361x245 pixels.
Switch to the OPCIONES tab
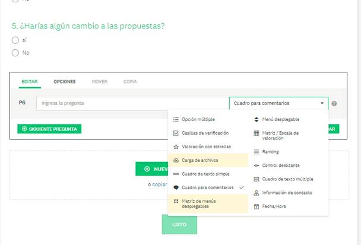[x=65, y=81]
